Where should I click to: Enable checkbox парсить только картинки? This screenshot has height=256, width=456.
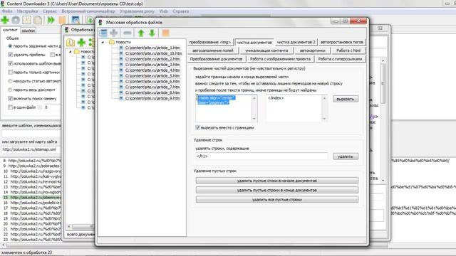point(10,72)
